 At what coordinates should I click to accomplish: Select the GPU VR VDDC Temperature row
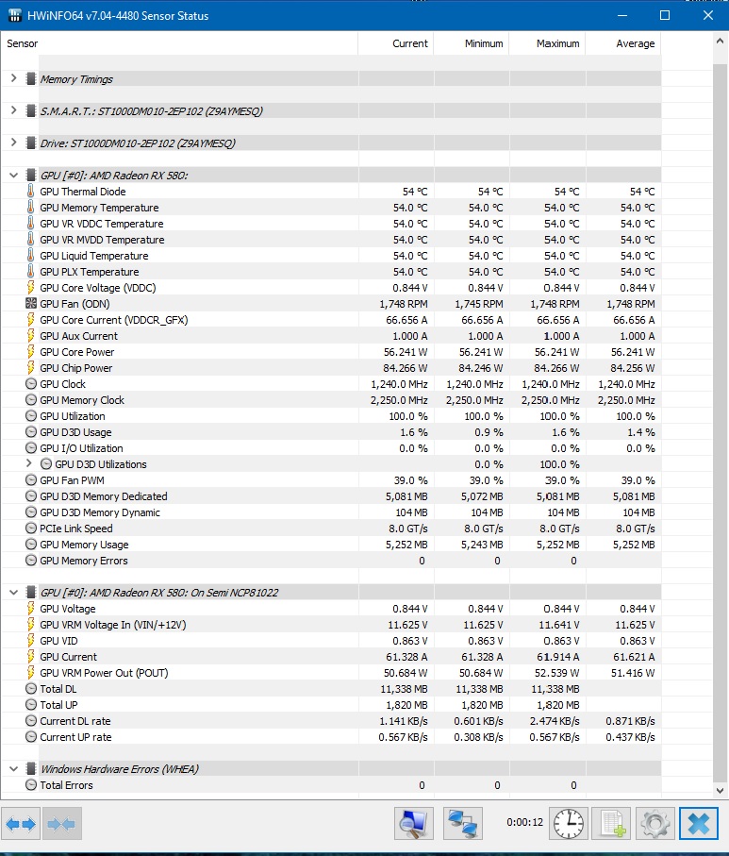pos(331,224)
